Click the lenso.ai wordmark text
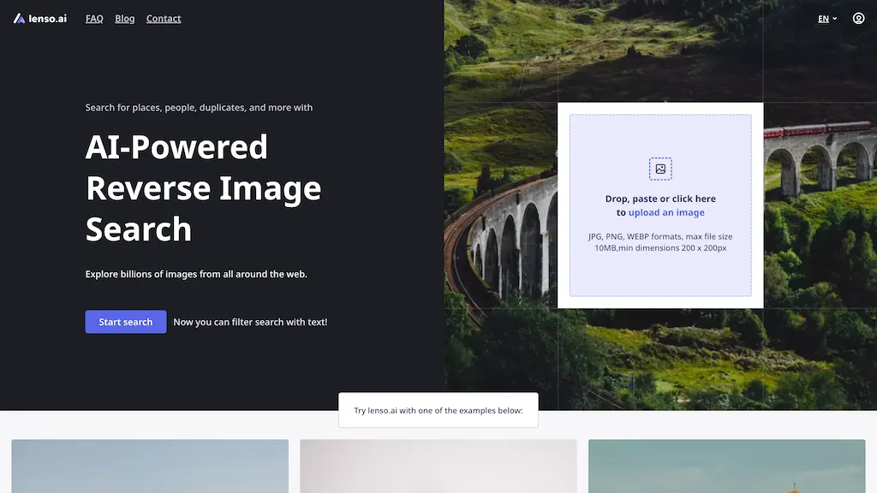Viewport: 877px width, 493px height. pos(48,18)
